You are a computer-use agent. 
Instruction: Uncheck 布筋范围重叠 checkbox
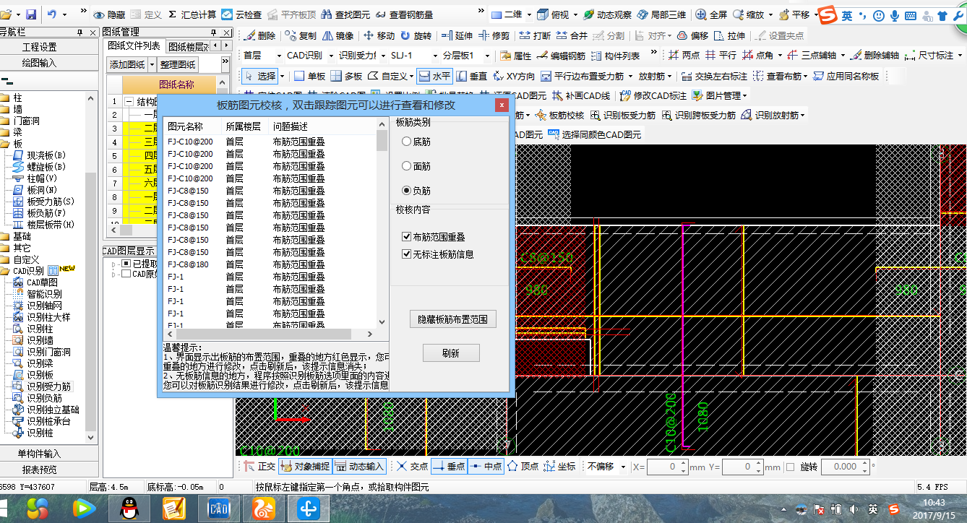click(406, 237)
